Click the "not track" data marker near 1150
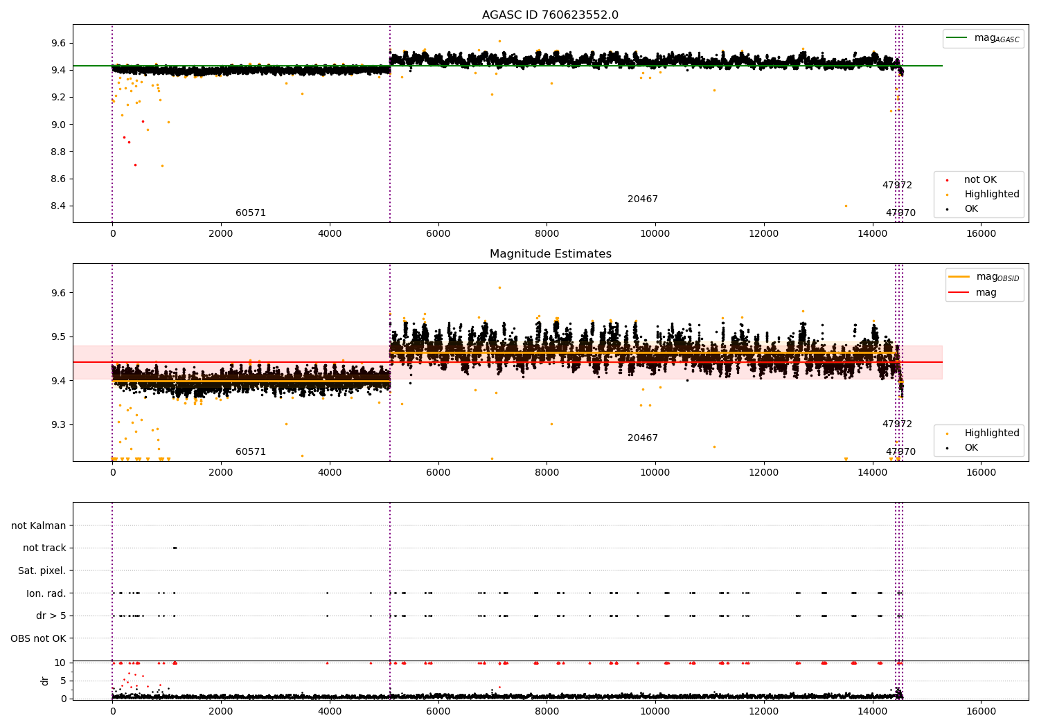The width and height of the screenshot is (1039, 727). pyautogui.click(x=175, y=548)
